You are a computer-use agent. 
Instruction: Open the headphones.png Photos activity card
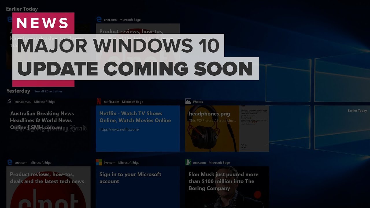[x=227, y=129]
